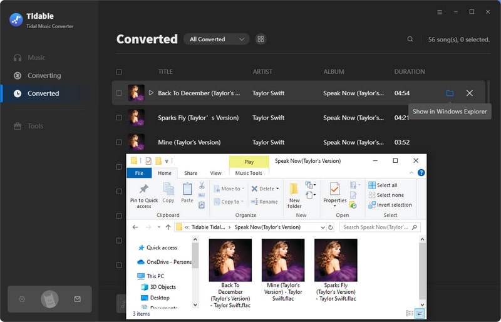Open Tidabie settings gear icon
Image resolution: width=501 pixels, height=322 pixels.
click(22, 299)
